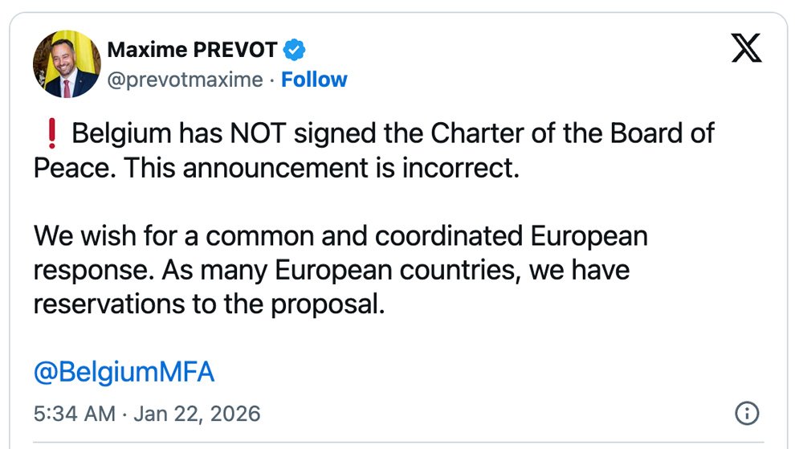Click the Maxime PREVOT display name

pos(192,51)
